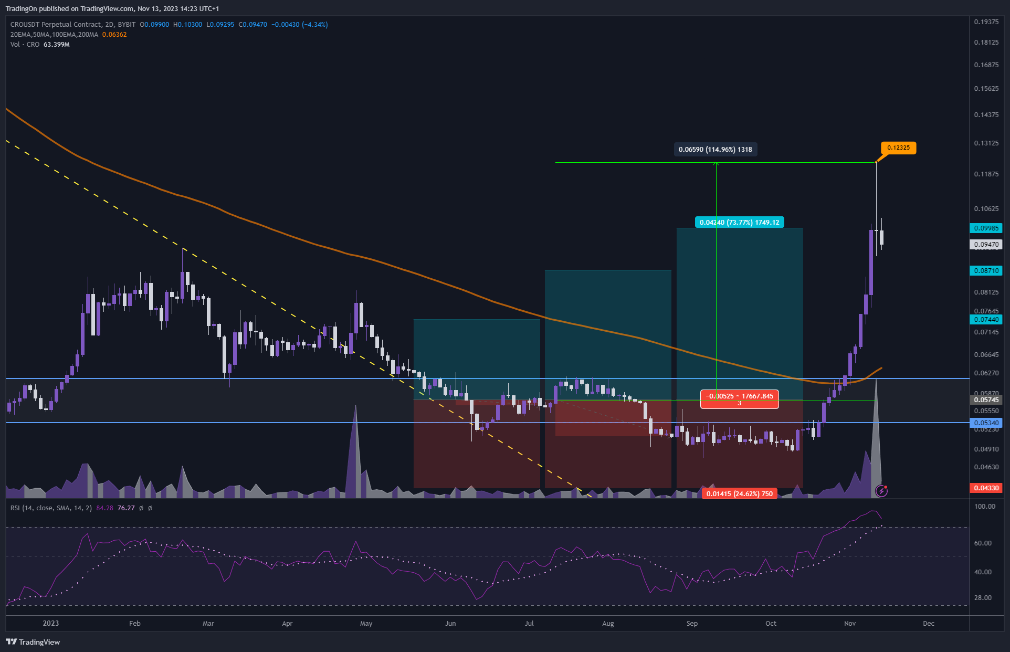Click the 28.00 level on RSI scale

(x=983, y=597)
